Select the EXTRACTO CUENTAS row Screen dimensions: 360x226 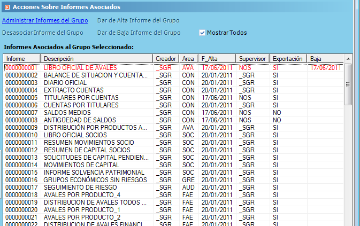click(173, 90)
